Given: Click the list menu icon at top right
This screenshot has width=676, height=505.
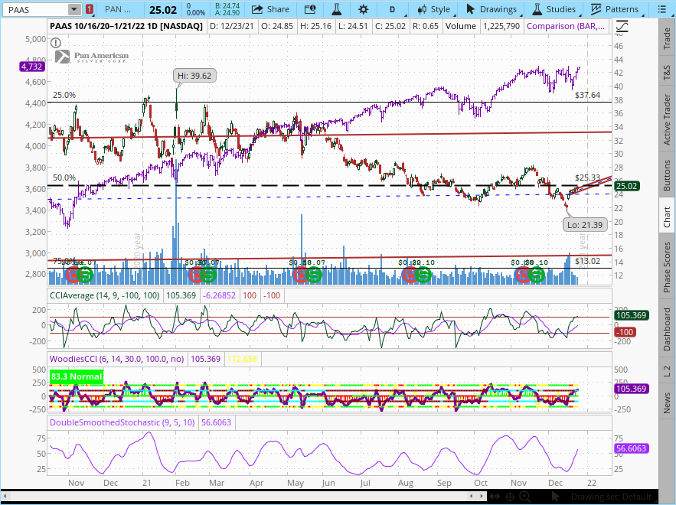Looking at the screenshot, I should (x=663, y=9).
